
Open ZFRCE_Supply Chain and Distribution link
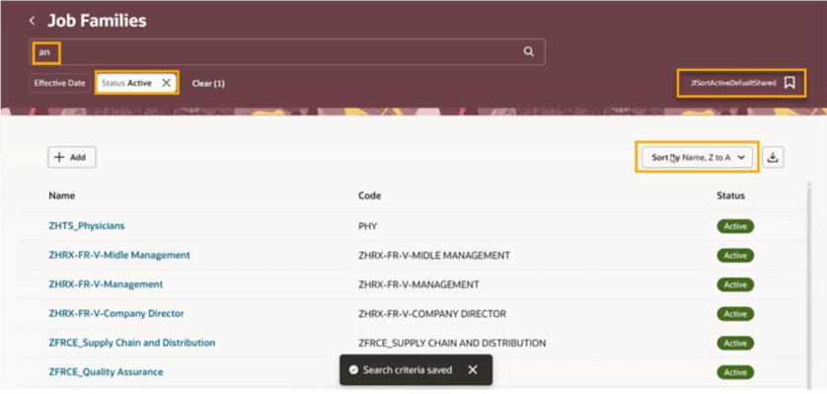coord(132,343)
